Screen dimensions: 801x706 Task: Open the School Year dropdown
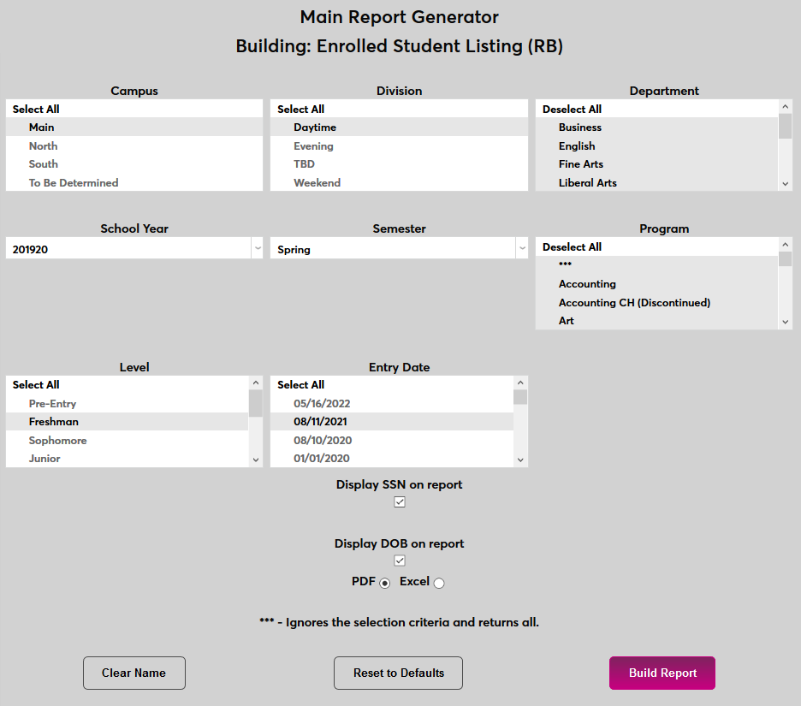[x=258, y=246]
